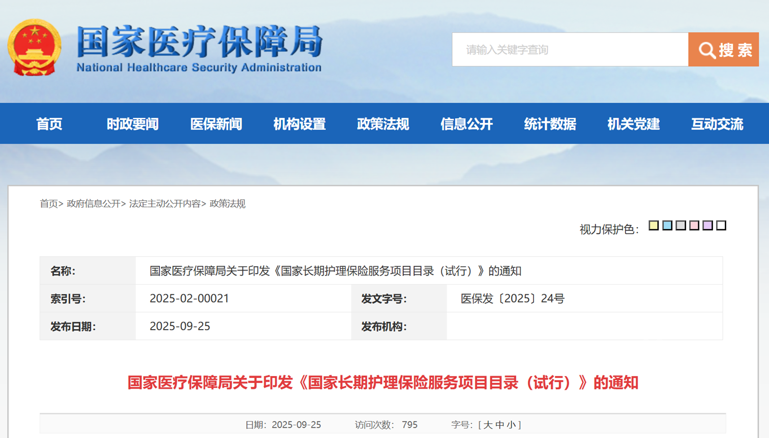The height and width of the screenshot is (438, 769).
Task: Open 统计数据 navigation item
Action: [x=550, y=124]
